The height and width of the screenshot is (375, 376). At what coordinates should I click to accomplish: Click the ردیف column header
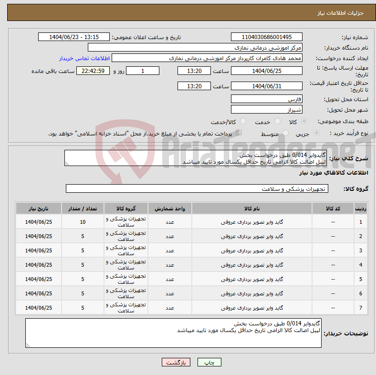[x=361, y=208]
